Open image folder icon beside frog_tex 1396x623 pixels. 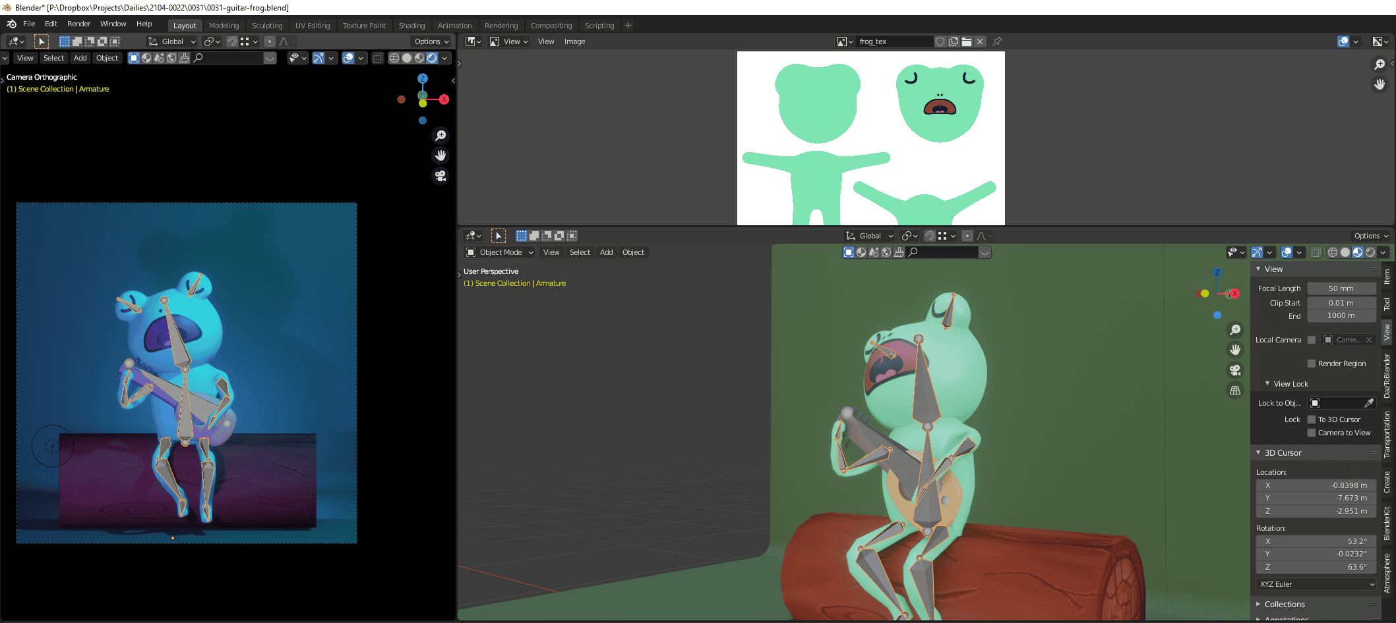(x=967, y=41)
